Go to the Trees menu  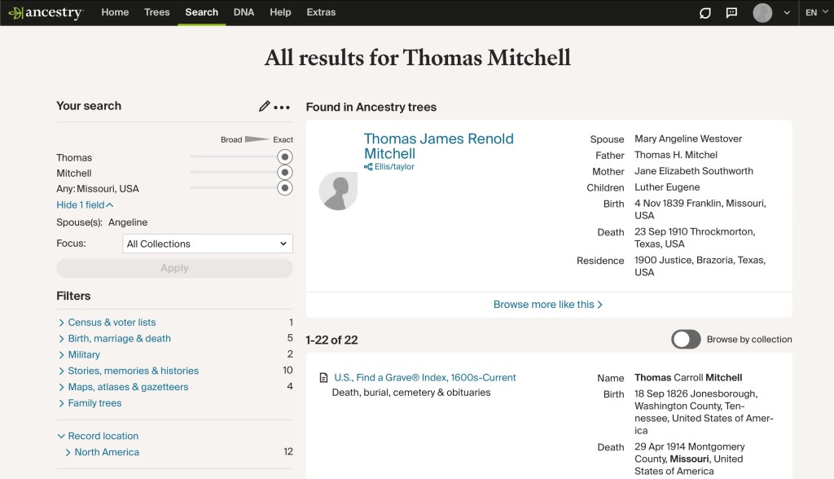156,12
